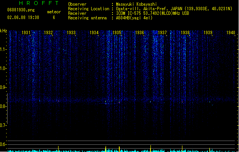Click the 0.8 kHz axis label
Image resolution: width=239 pixels, height=152 pixels.
click(3, 106)
